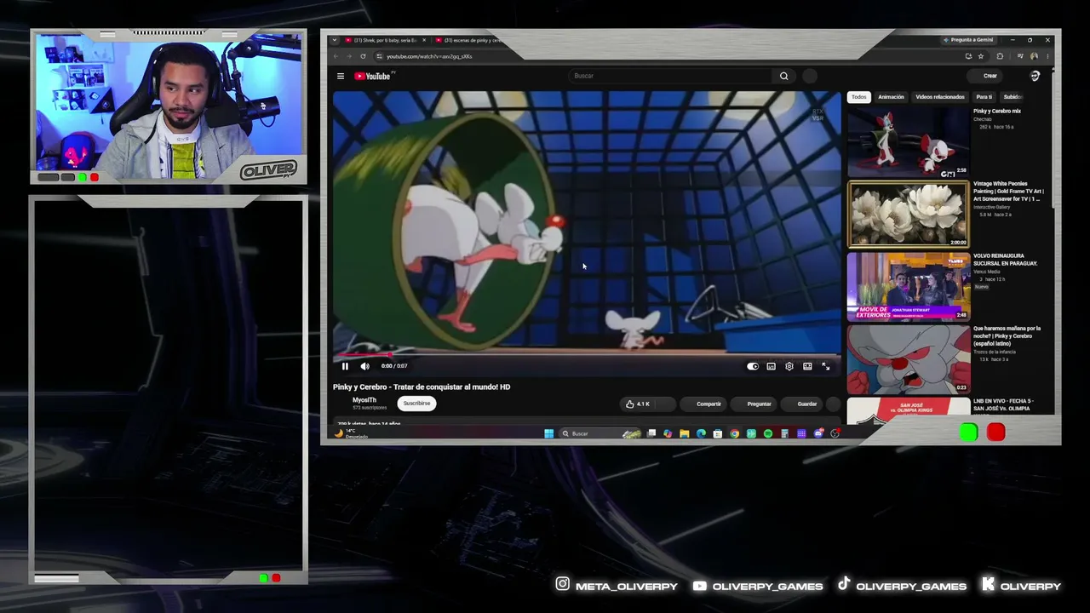This screenshot has height=613, width=1090.
Task: Open File Explorer from the taskbar
Action: [x=684, y=433]
